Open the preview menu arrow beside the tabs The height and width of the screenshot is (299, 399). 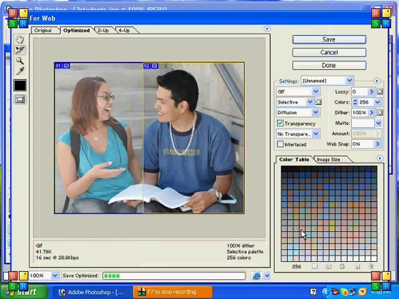click(x=267, y=29)
